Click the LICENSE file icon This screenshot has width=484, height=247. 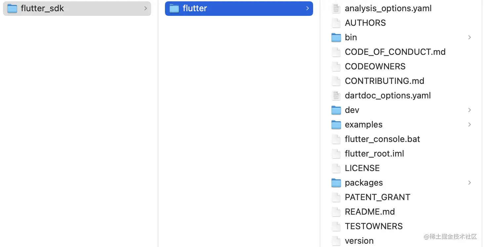click(336, 168)
